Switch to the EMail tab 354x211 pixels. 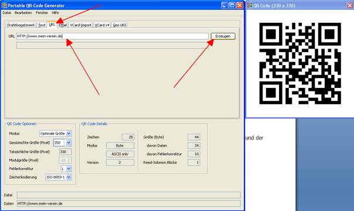[x=63, y=25]
